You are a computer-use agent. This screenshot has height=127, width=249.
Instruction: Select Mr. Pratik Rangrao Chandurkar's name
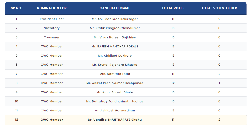[115, 28]
